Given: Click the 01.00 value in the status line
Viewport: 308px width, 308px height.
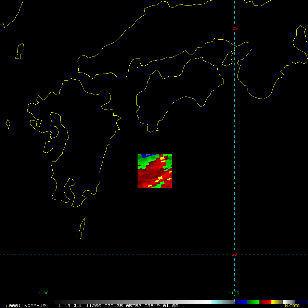Looking at the screenshot, I should click(170, 306).
